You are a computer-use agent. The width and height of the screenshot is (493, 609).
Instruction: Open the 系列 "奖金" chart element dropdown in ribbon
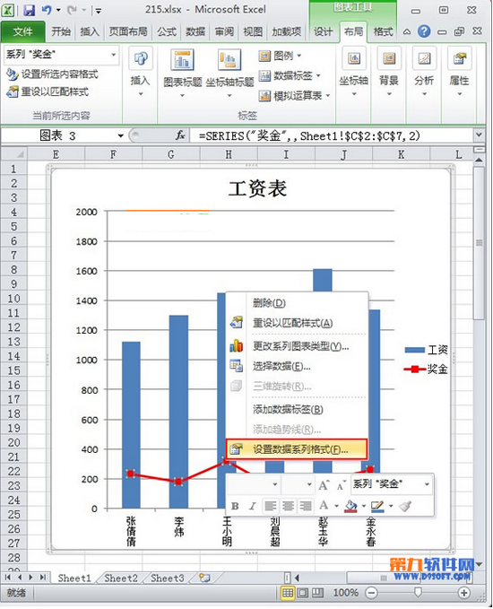click(x=113, y=55)
